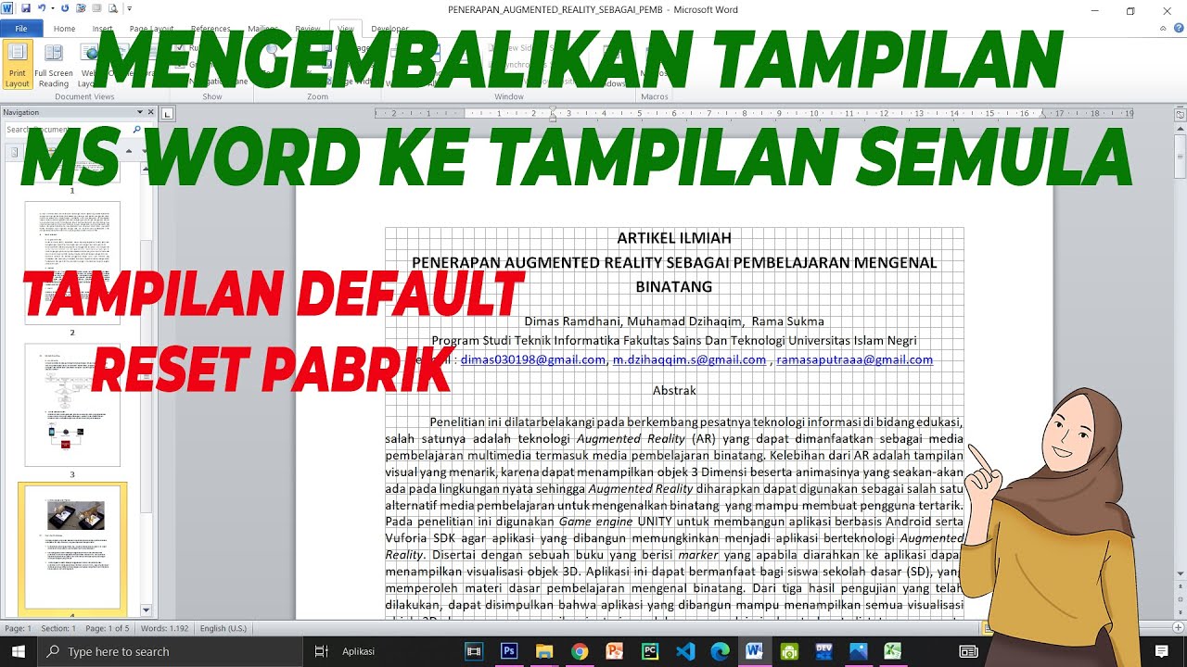The height and width of the screenshot is (667, 1187).
Task: Switch to the Developer ribbon tab
Action: (x=389, y=29)
